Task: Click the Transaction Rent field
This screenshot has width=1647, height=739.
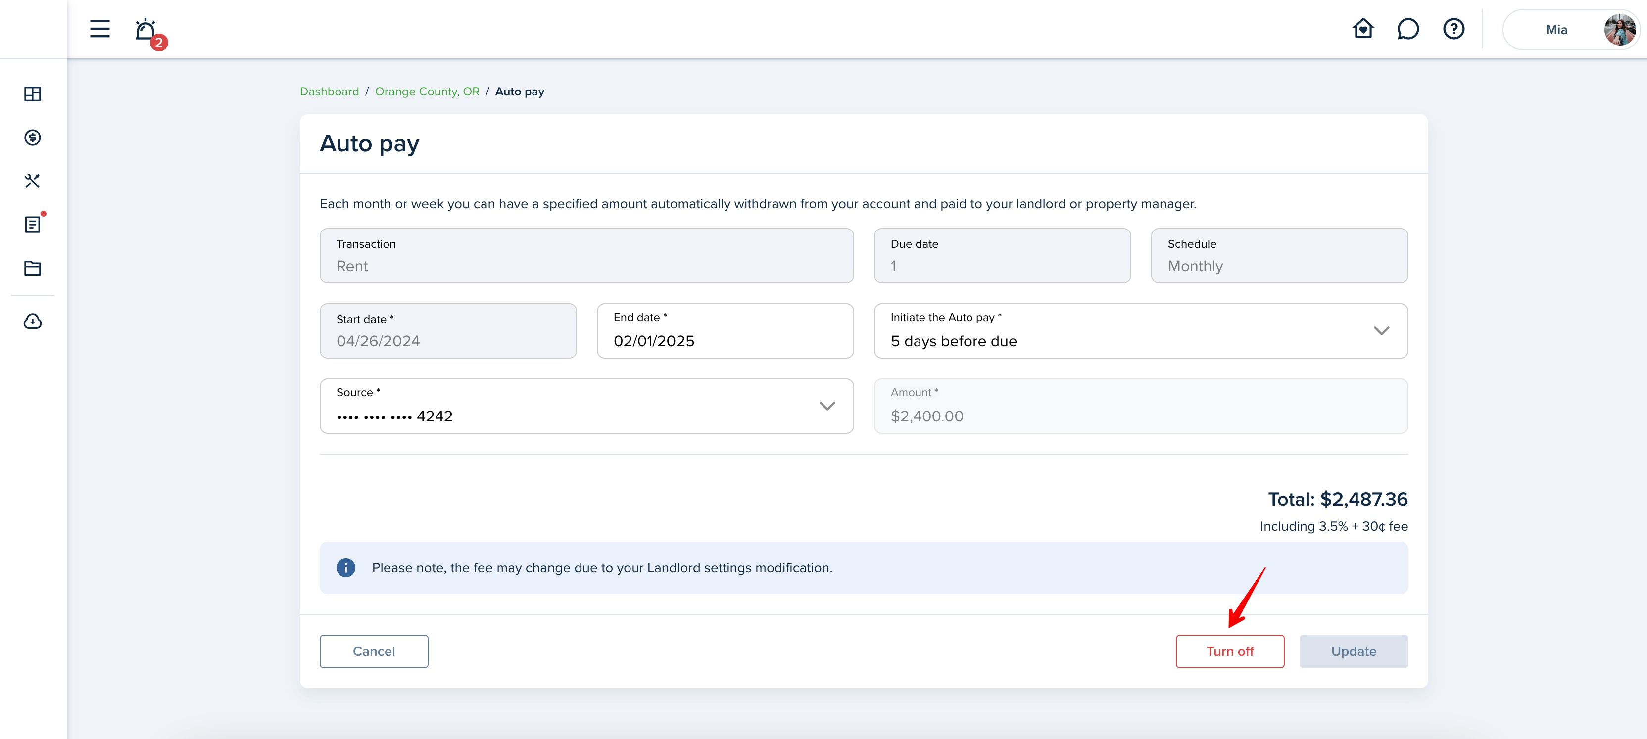Action: (x=586, y=256)
